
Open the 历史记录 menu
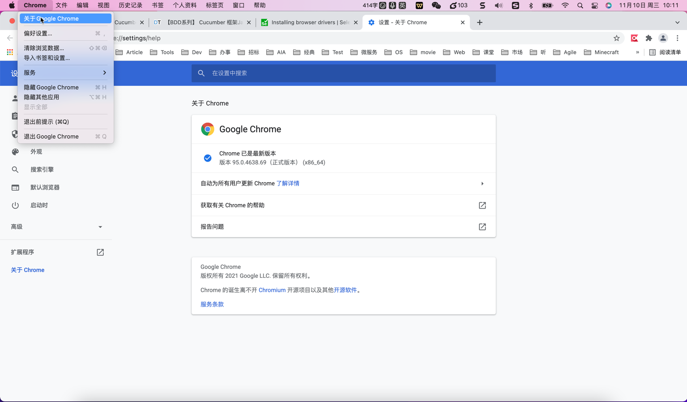(130, 5)
